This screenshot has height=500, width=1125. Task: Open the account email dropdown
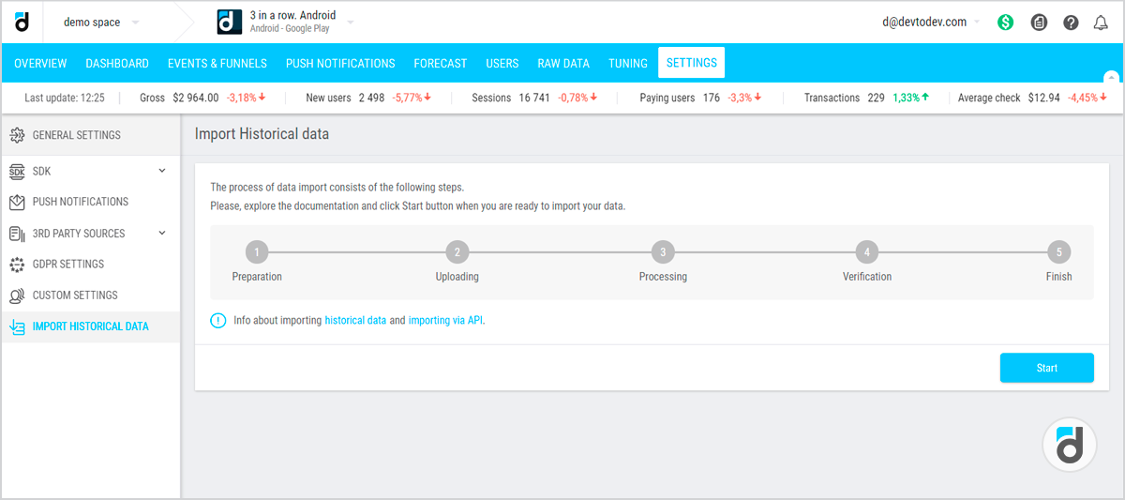click(x=929, y=23)
